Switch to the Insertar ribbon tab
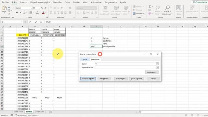Image resolution: width=208 pixels, height=117 pixels. (24, 2)
